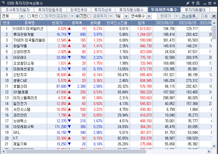The width and height of the screenshot is (218, 154).
Task: Expand the 금융투자 dropdown arrow
Action: pos(111,16)
